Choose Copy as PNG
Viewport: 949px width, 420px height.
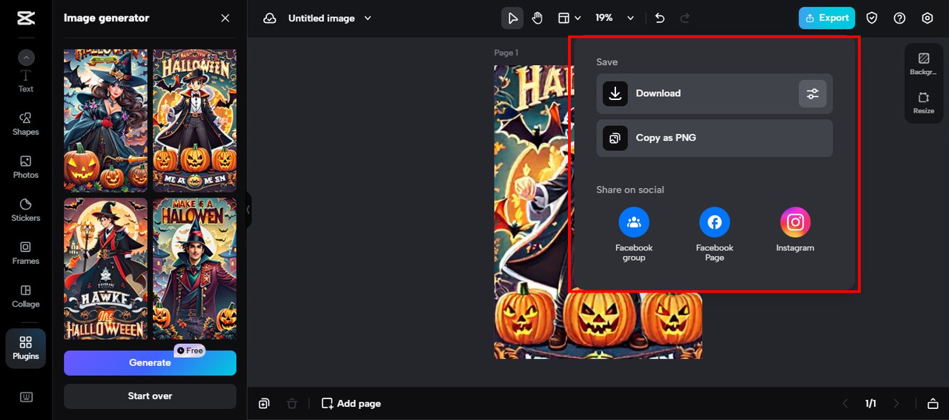pyautogui.click(x=715, y=138)
